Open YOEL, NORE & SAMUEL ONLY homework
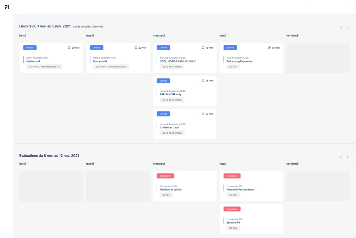 (178, 61)
